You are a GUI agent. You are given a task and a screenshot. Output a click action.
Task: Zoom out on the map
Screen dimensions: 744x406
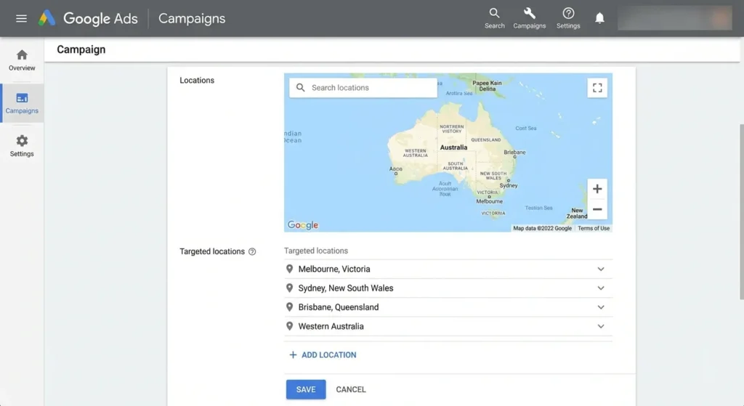[597, 209]
